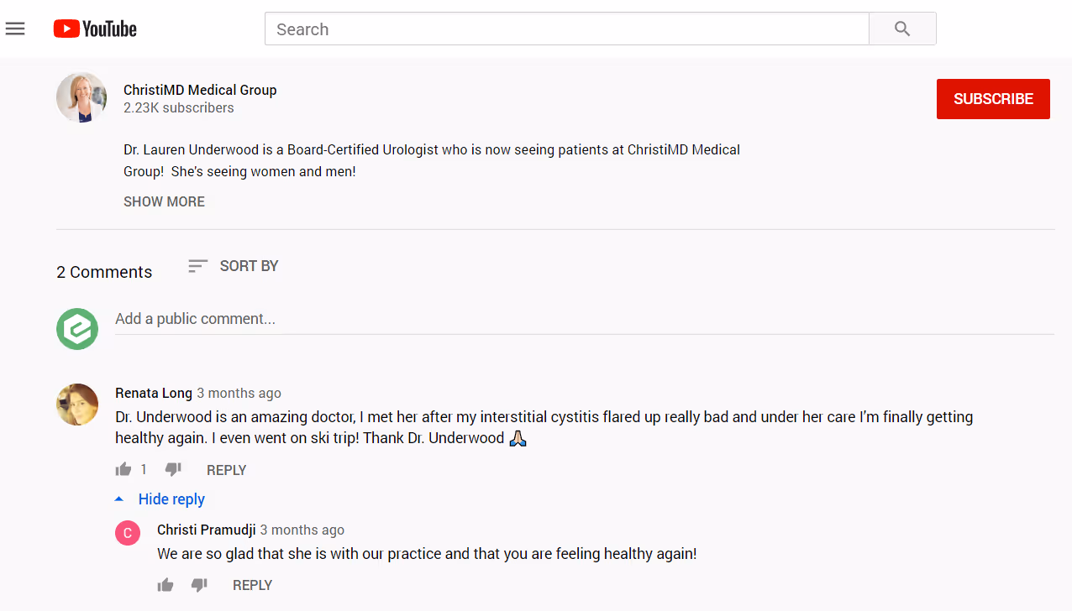Open the hamburger navigation menu
The width and height of the screenshot is (1072, 611).
tap(14, 28)
